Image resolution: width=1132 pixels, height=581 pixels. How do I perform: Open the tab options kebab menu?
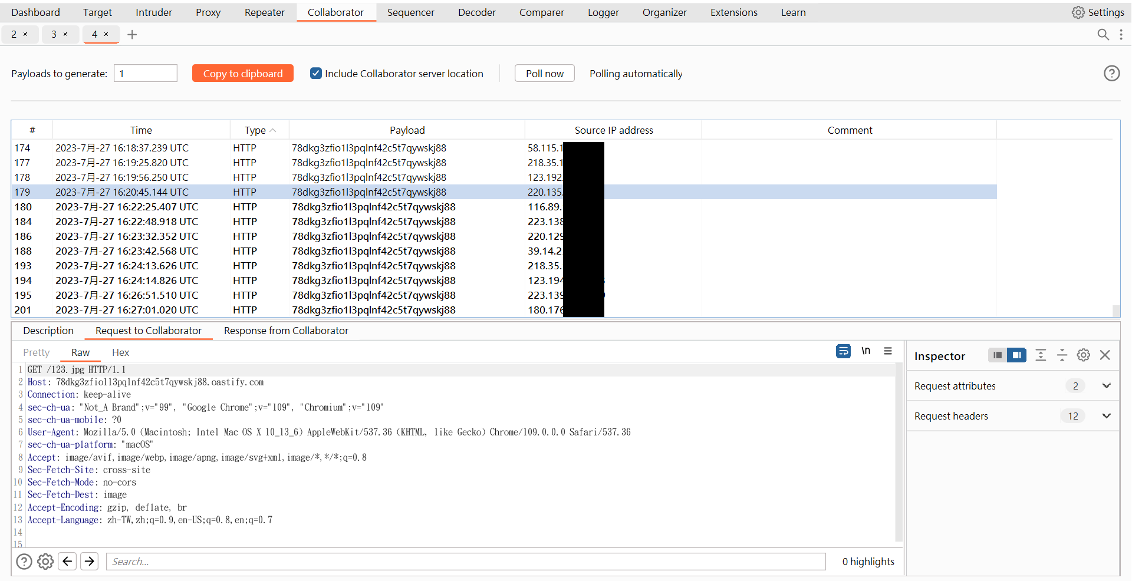coord(1121,35)
